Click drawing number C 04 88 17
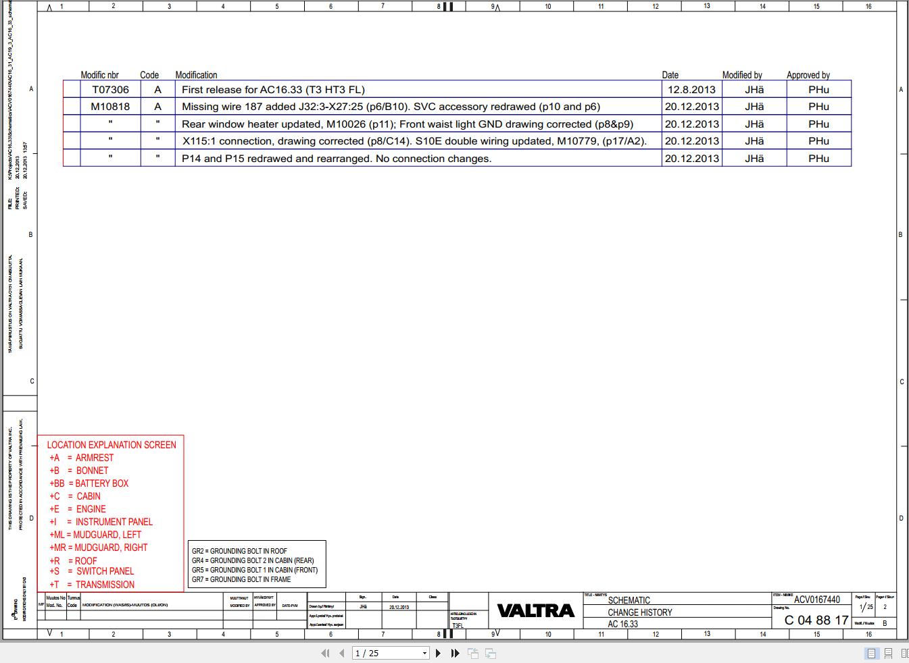Screen dimensions: 909x663 tap(816, 620)
